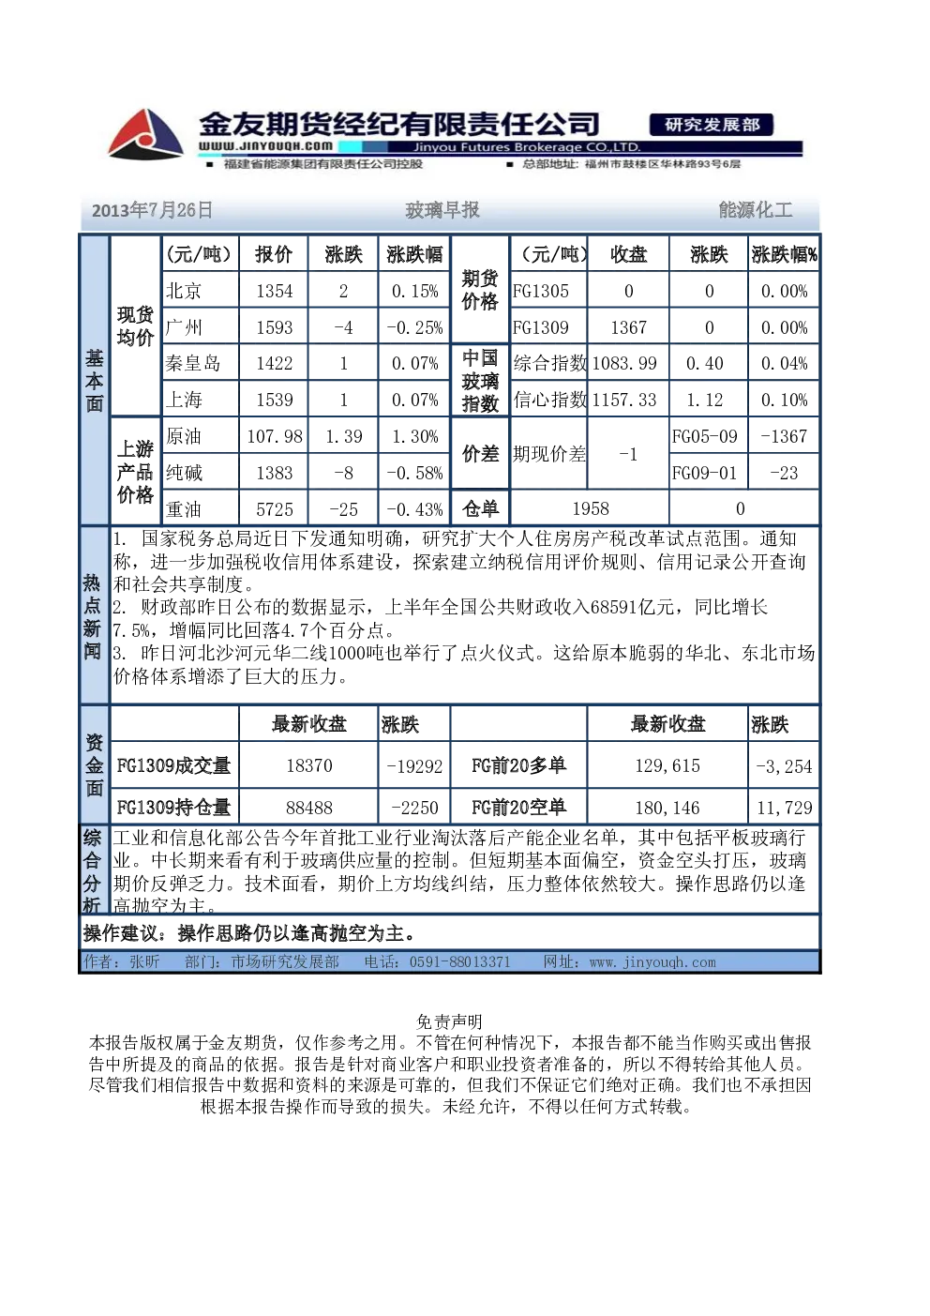Click heavy oil price 5725
This screenshot has height=1316, width=930.
pos(275,509)
